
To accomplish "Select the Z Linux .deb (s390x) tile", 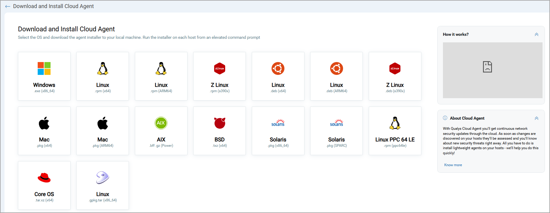I will (395, 76).
